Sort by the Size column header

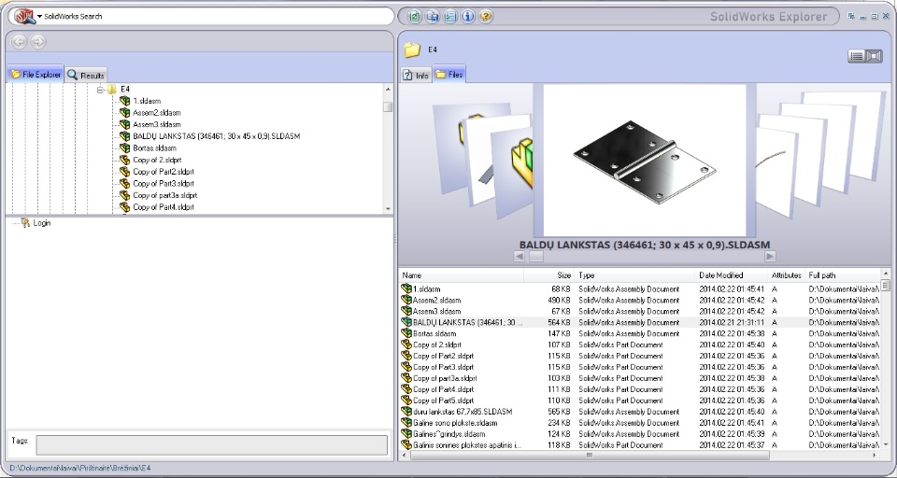tap(549, 275)
